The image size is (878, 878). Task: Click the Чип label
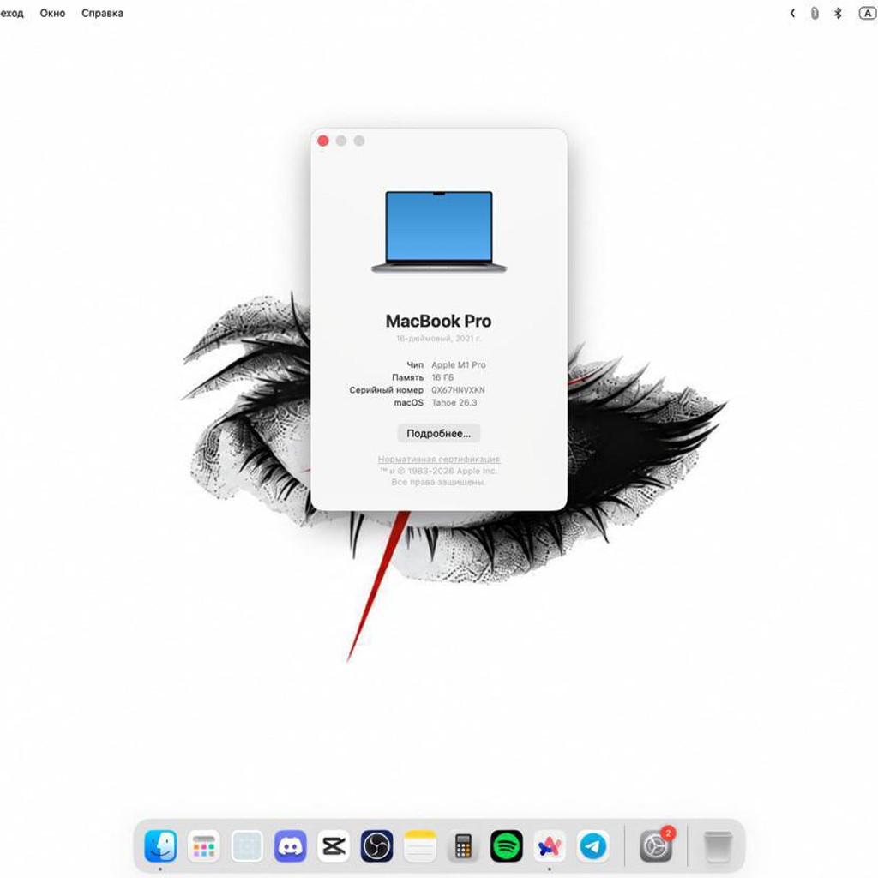(415, 364)
